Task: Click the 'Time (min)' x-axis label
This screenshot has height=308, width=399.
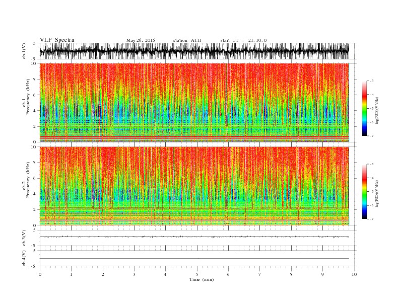Action: 202,279
